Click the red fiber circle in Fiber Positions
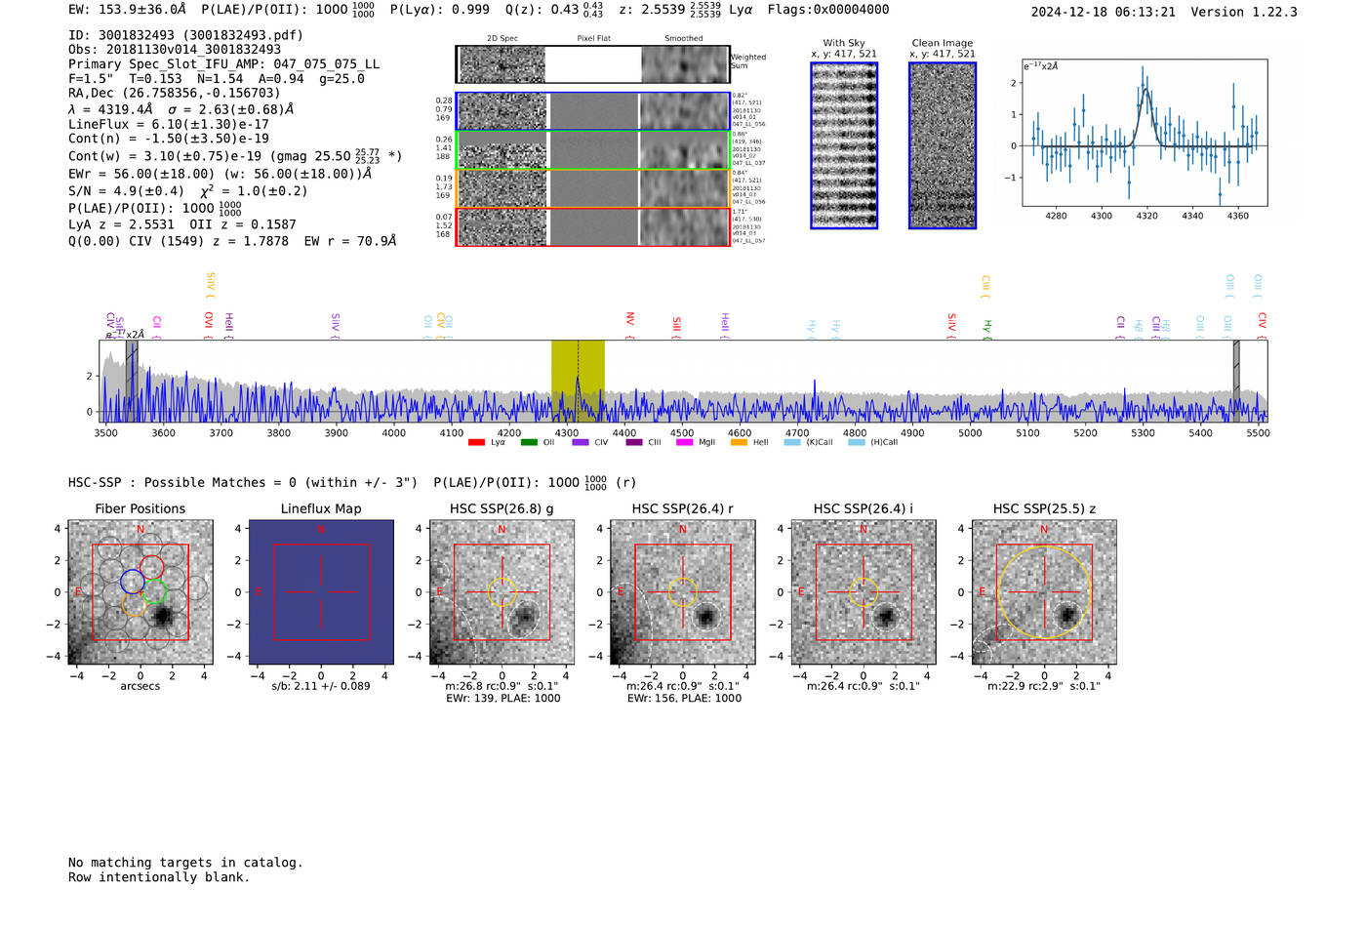Screen dimensions: 1366x930 [x=151, y=566]
